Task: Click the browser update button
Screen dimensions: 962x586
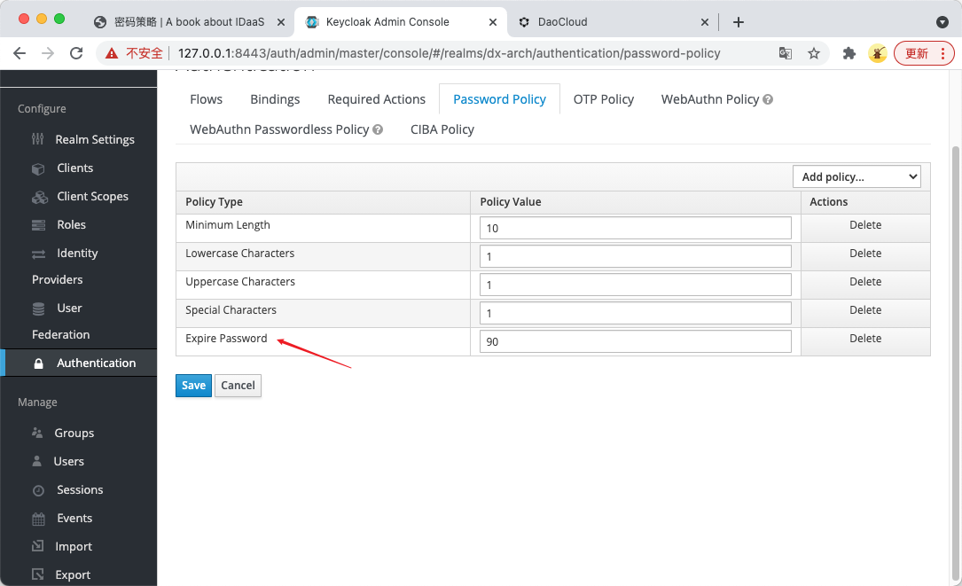Action: pyautogui.click(x=924, y=53)
